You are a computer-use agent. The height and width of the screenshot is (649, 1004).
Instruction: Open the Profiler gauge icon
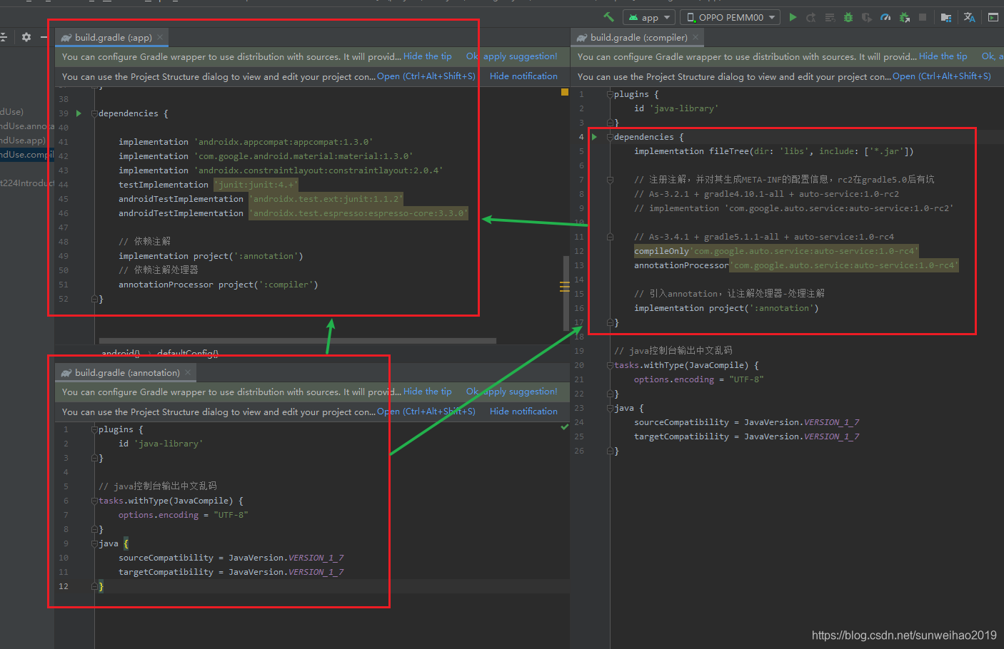tap(885, 17)
